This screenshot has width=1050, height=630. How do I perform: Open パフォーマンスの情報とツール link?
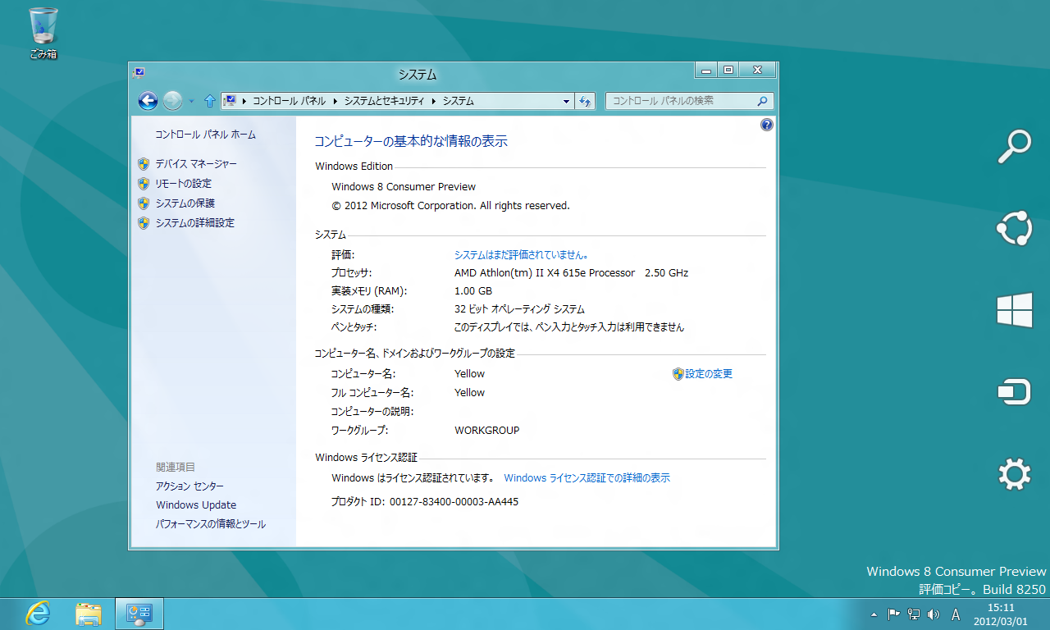point(211,524)
